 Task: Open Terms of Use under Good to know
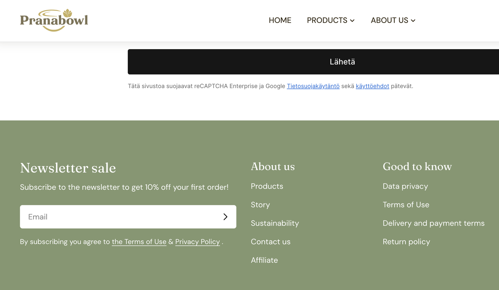tap(406, 205)
